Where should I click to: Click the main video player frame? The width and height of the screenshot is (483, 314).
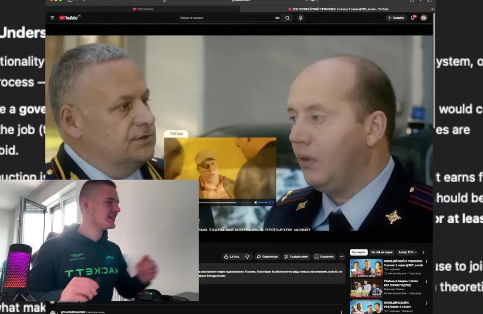tap(239, 133)
